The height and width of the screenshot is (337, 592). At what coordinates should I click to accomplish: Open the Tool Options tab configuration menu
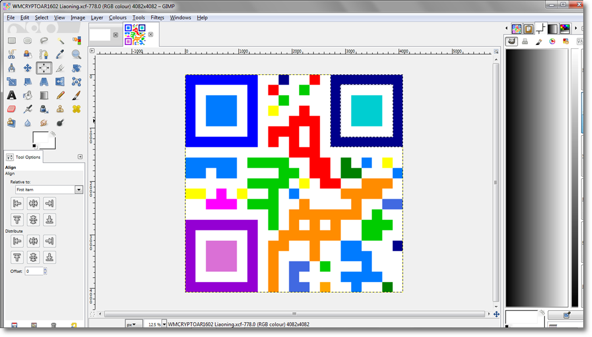80,157
